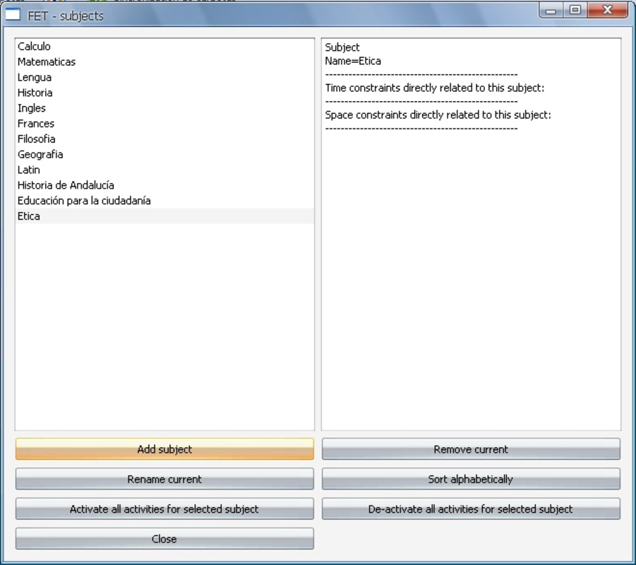Sort the subjects alphabetically
Screen dimensions: 636x565
470,479
